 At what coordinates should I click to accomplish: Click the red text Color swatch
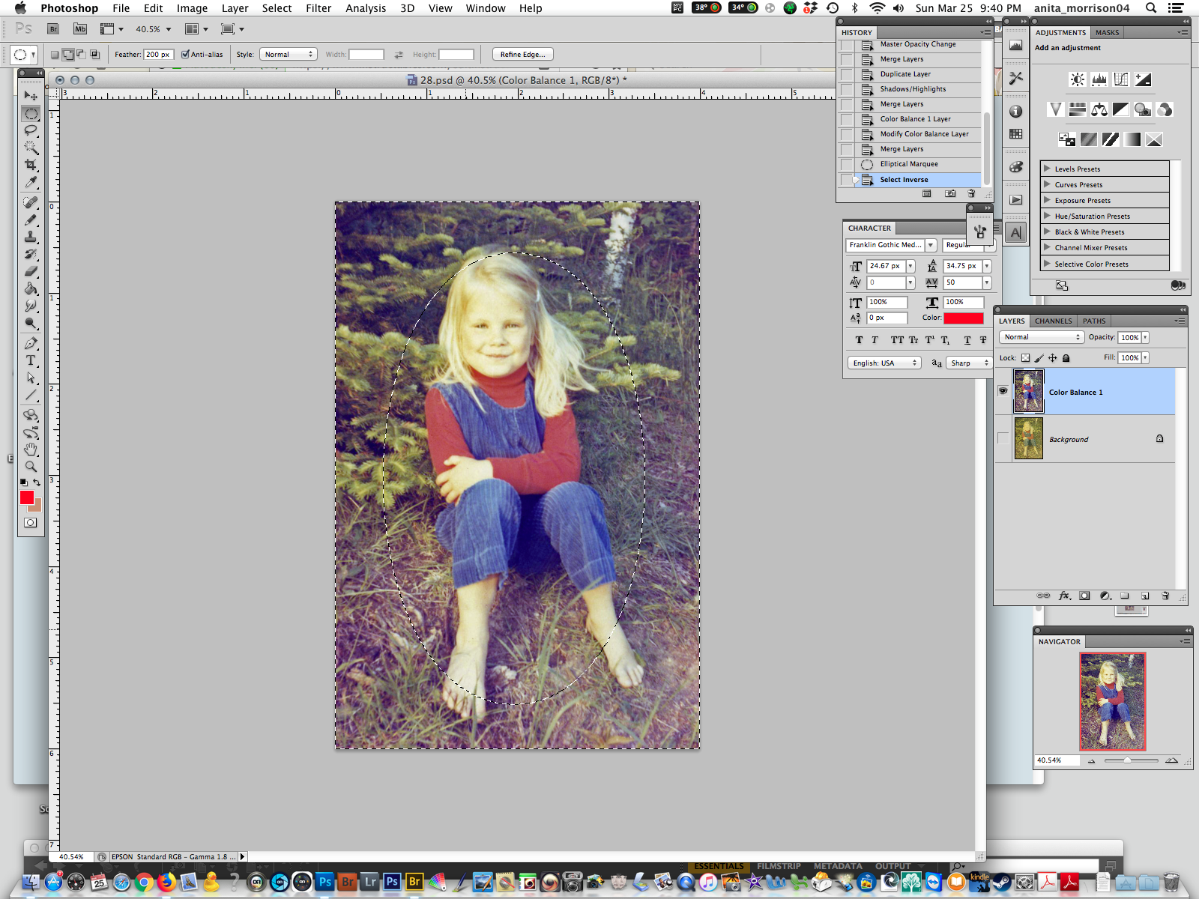963,318
